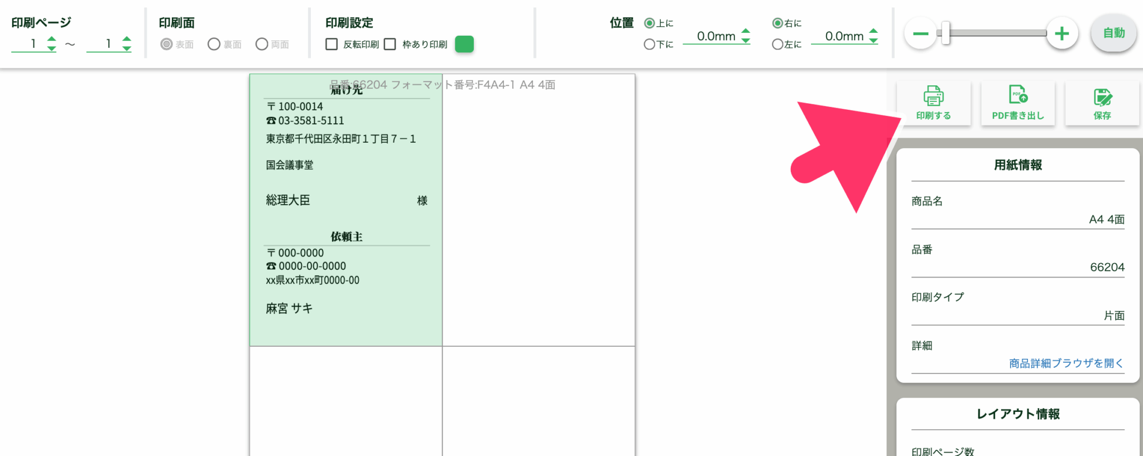1143x456 pixels.
Task: Click the 東京都千代田区永田町1丁目7-1 address text
Action: point(341,139)
